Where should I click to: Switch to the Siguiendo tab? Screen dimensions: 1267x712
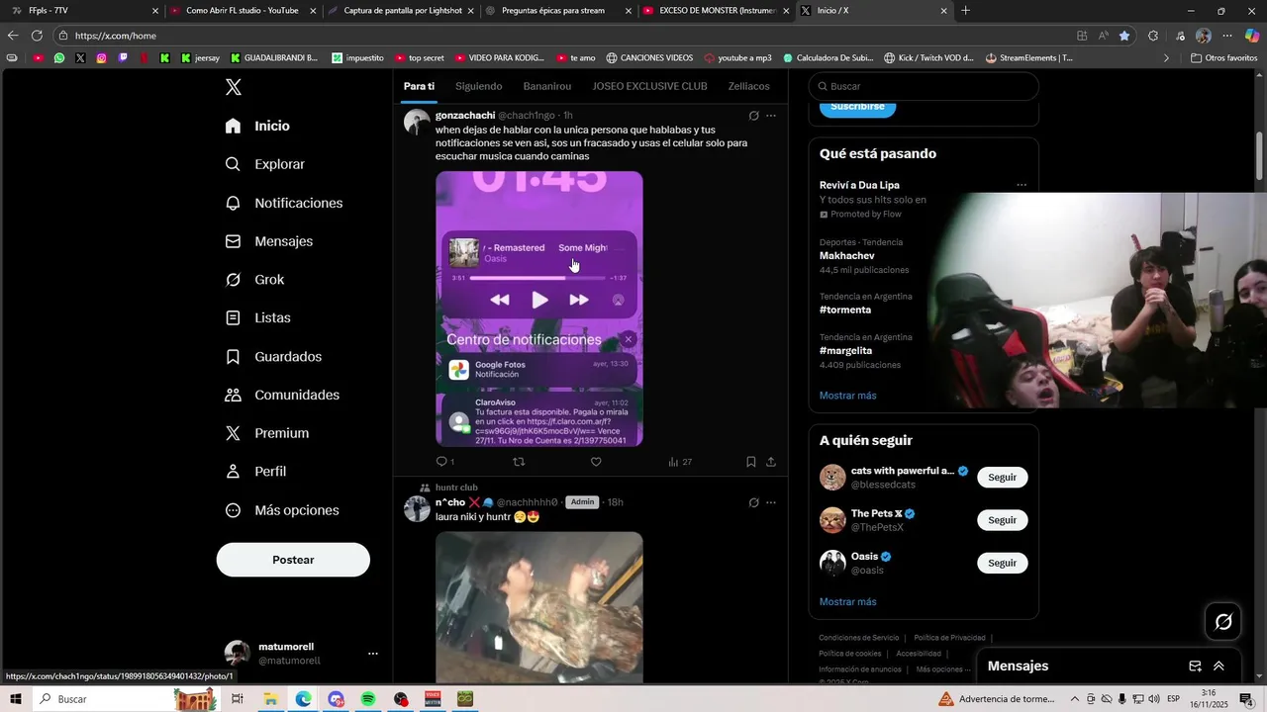tap(478, 86)
